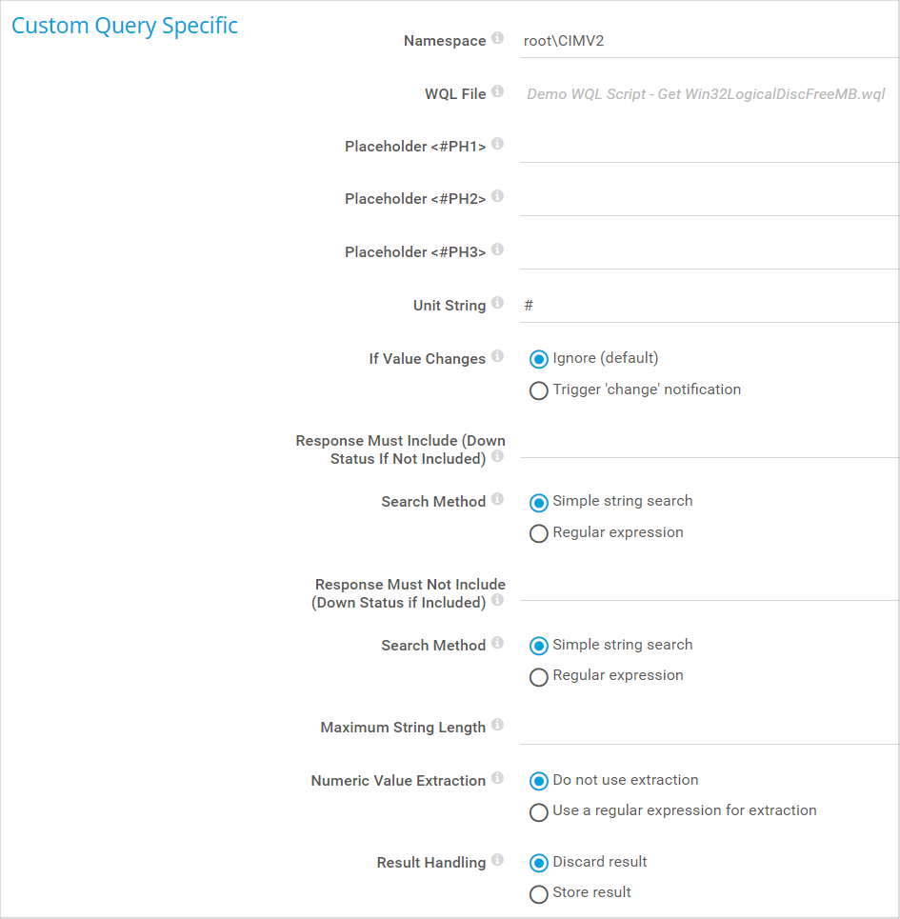Click the info icon next to Unit String
Viewport: 900px width, 919px height.
pyautogui.click(x=497, y=304)
